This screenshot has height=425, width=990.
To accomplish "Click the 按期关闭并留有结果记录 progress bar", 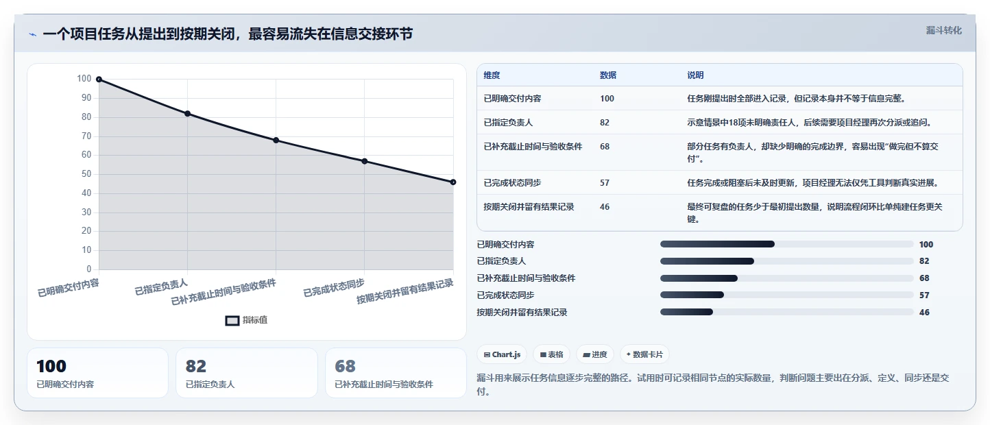I will click(786, 313).
